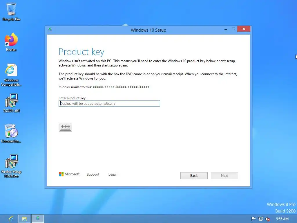
Task: Click the Windows 10 Setup taskbar button
Action: pos(37,219)
